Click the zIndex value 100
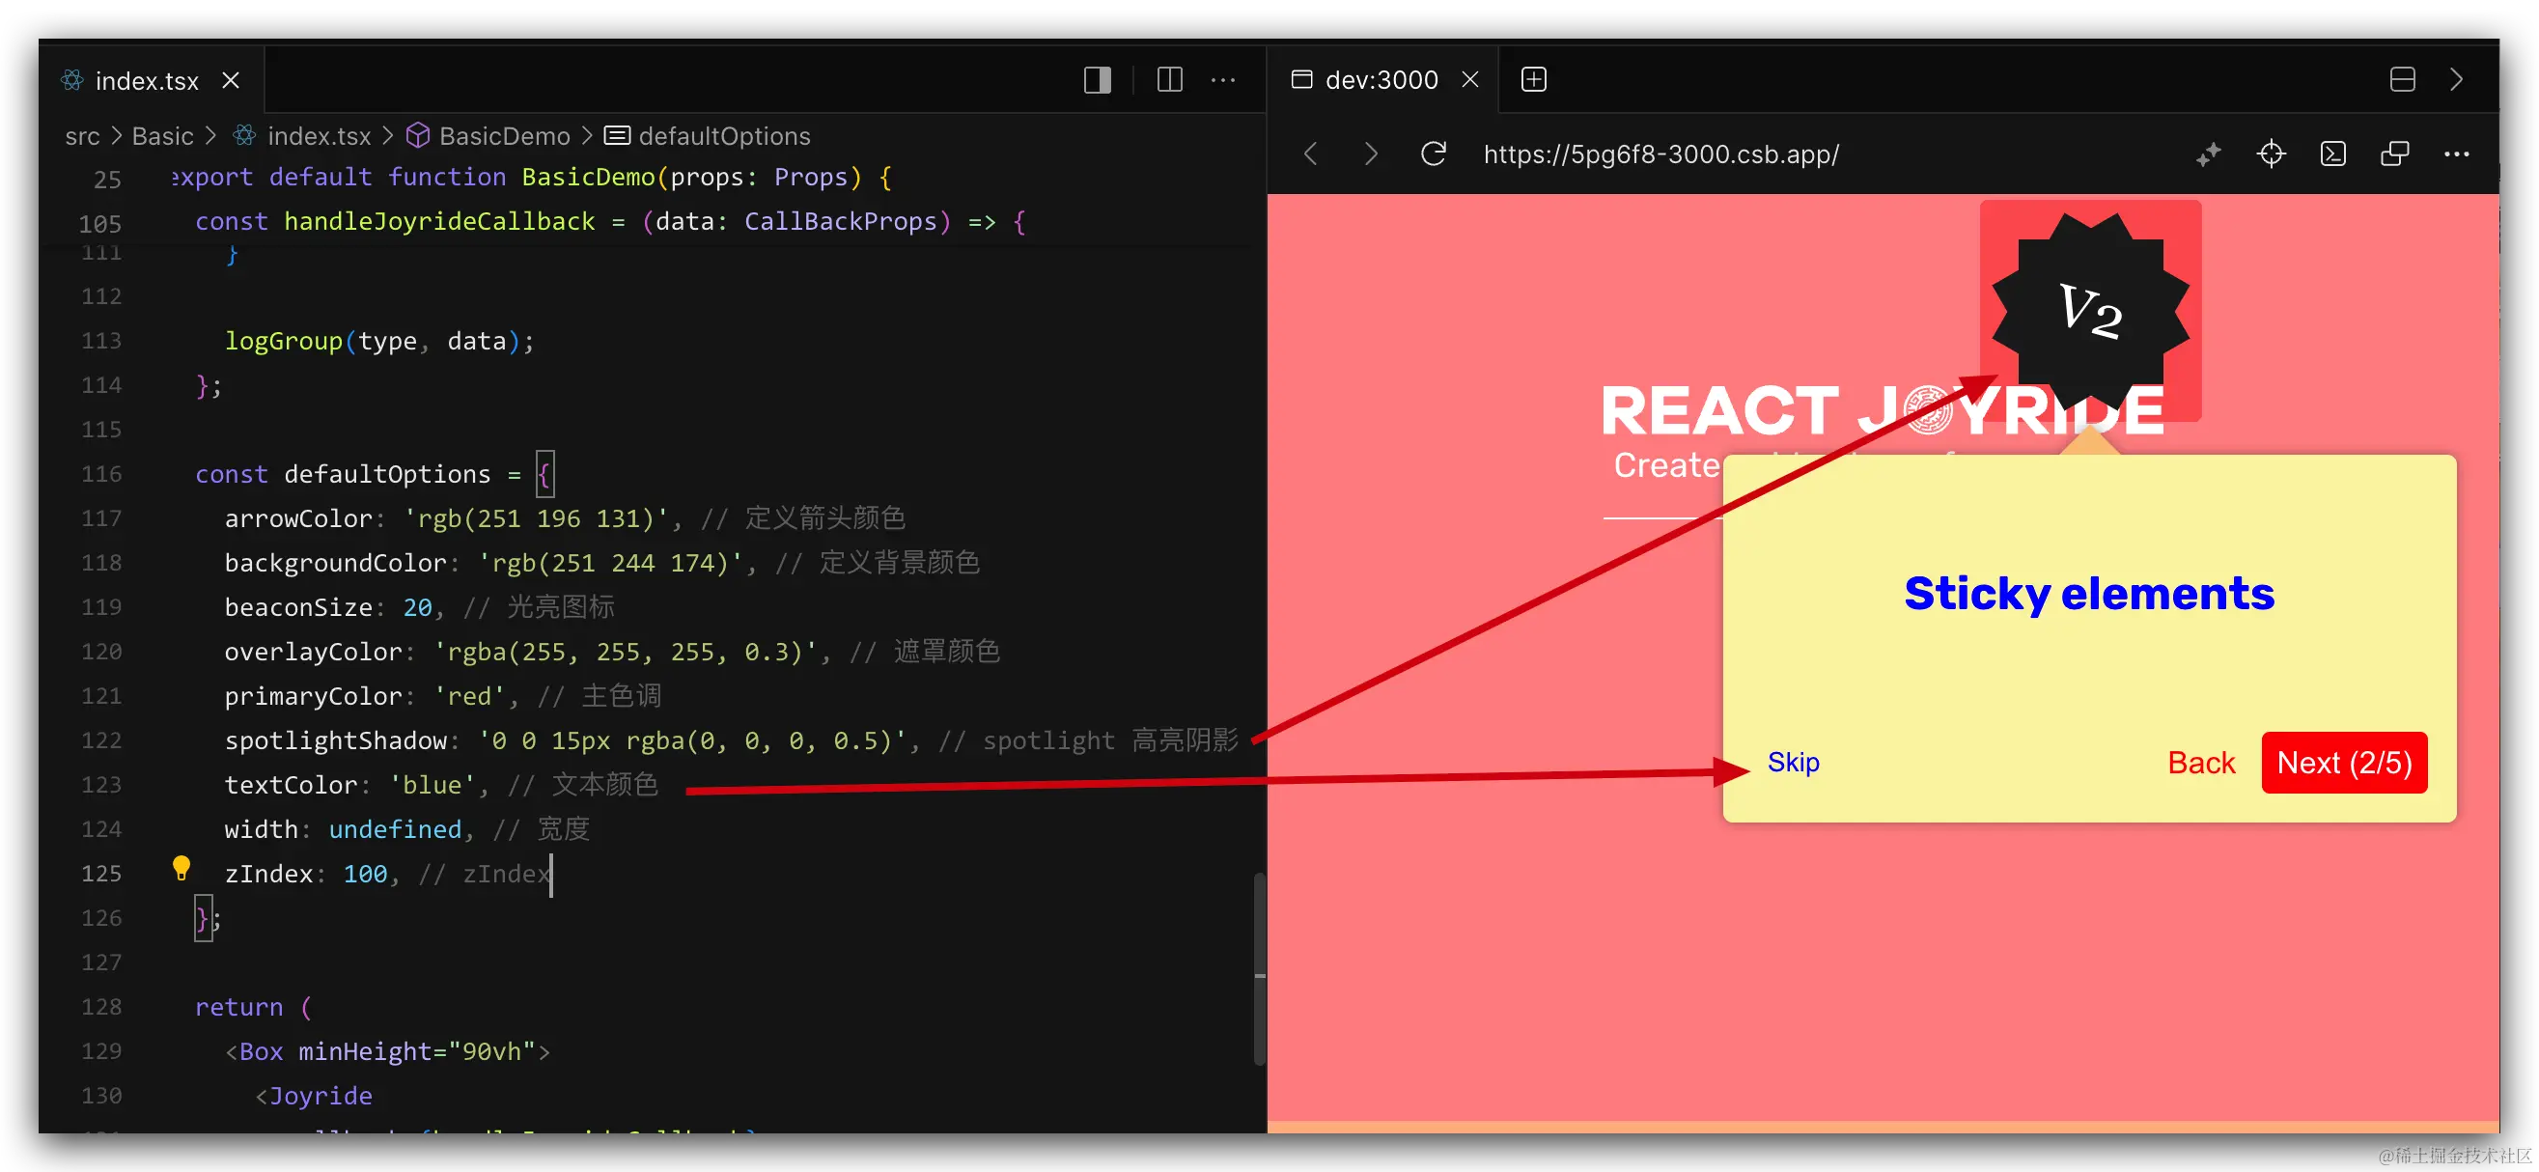 pos(365,874)
